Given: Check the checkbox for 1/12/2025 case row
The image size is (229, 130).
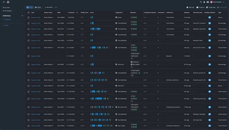Looking at the screenshot, I should [29, 64].
